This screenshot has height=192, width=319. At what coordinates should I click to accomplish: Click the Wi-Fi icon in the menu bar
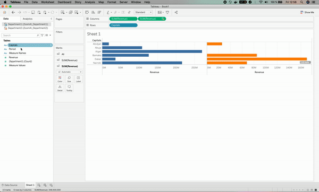click(261, 2)
